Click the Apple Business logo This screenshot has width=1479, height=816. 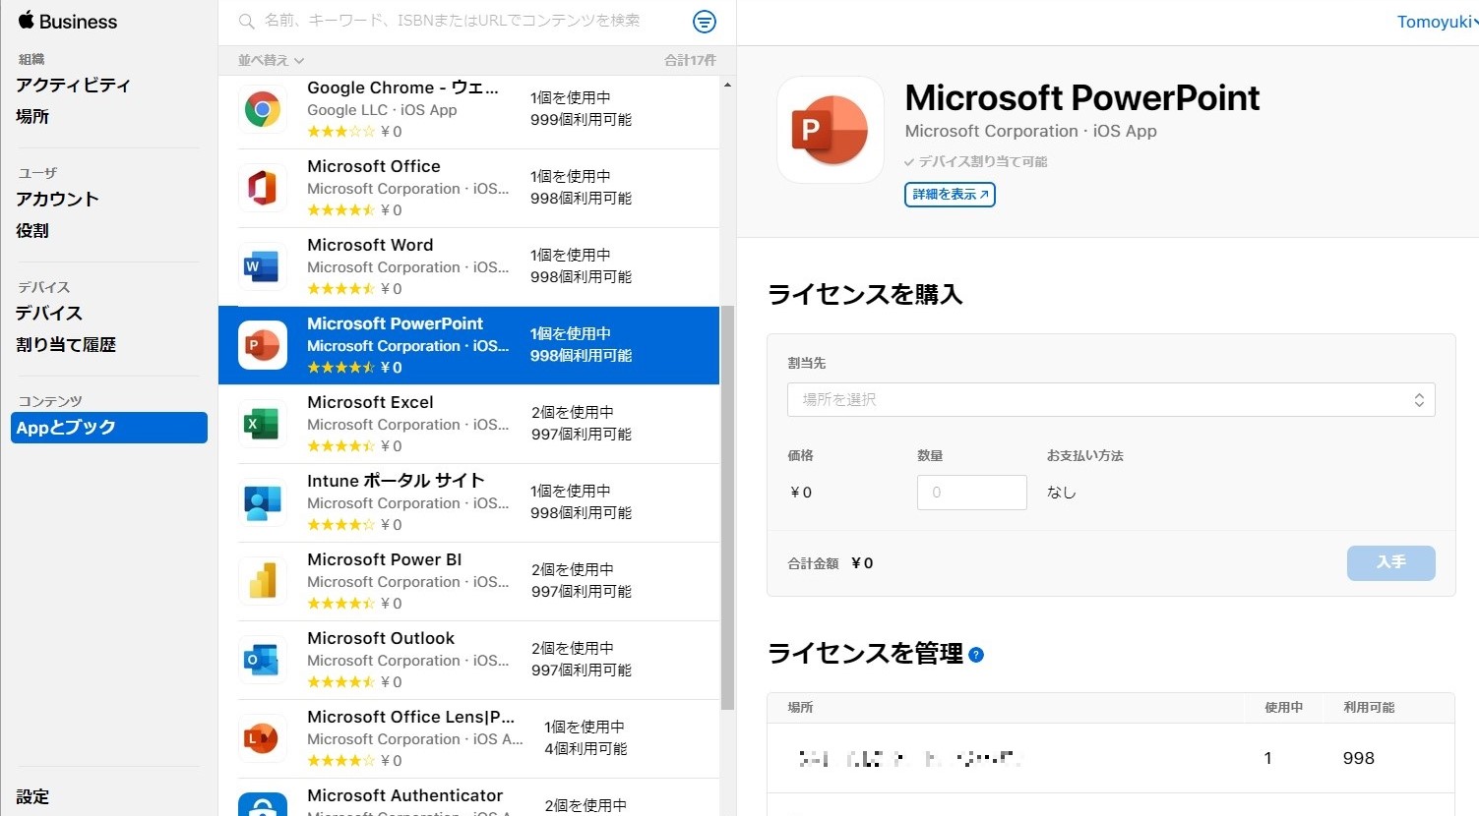[68, 21]
